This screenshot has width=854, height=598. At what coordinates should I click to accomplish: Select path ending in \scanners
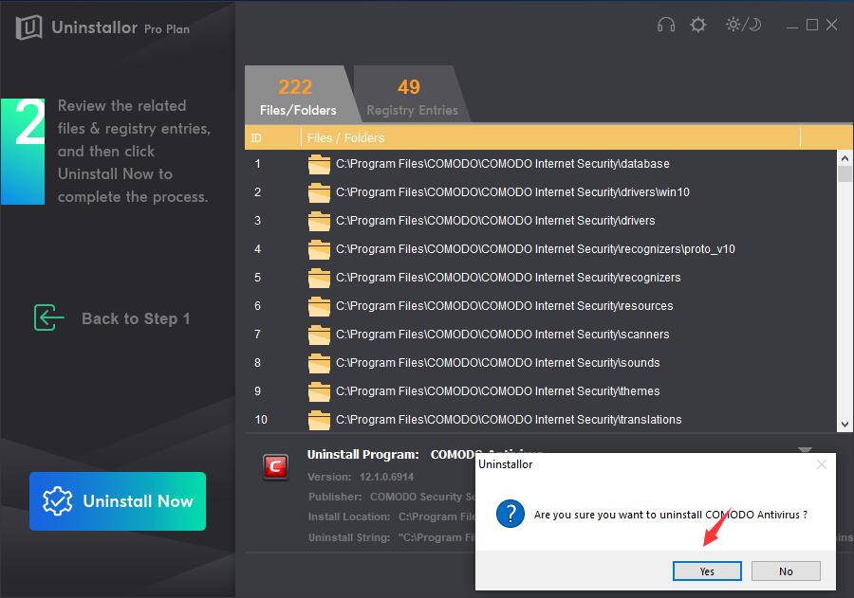tap(502, 335)
